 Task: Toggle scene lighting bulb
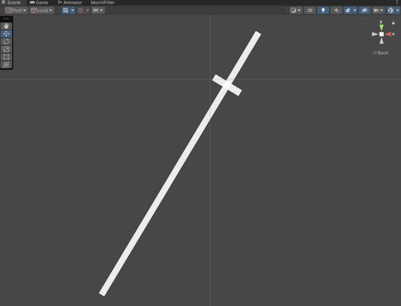pos(323,10)
